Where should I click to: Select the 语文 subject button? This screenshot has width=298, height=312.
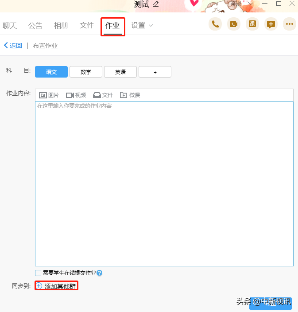51,72
